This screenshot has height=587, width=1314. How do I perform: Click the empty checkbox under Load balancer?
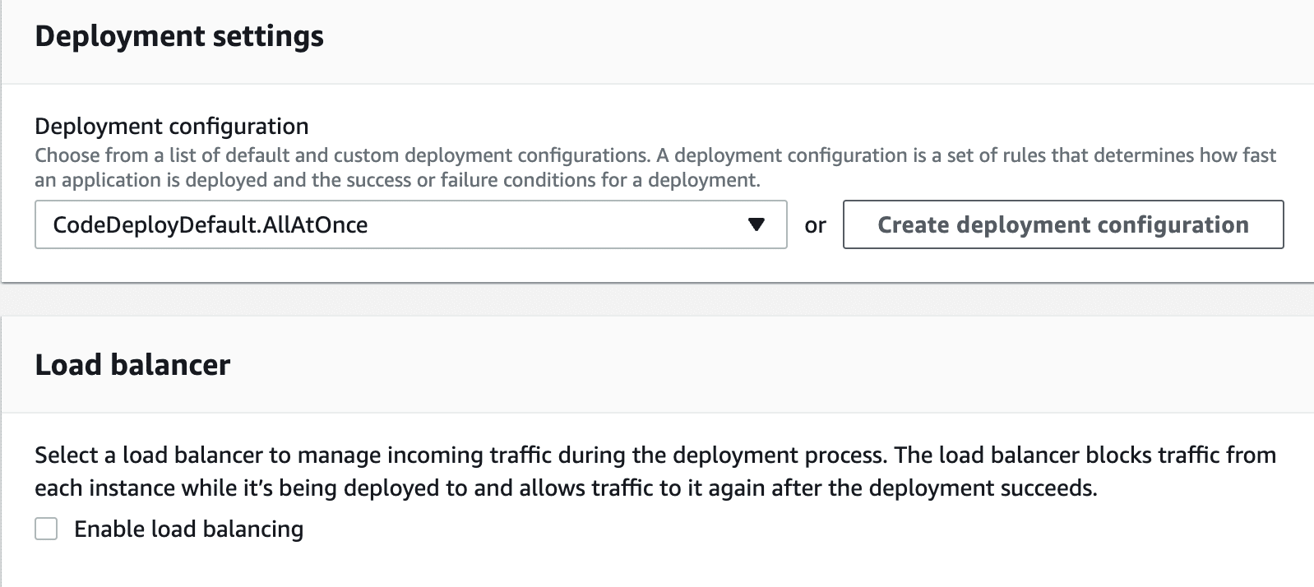(46, 529)
